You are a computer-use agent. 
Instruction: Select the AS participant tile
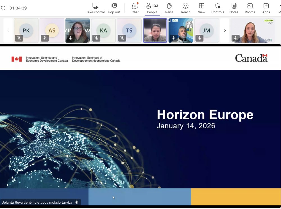(x=52, y=30)
